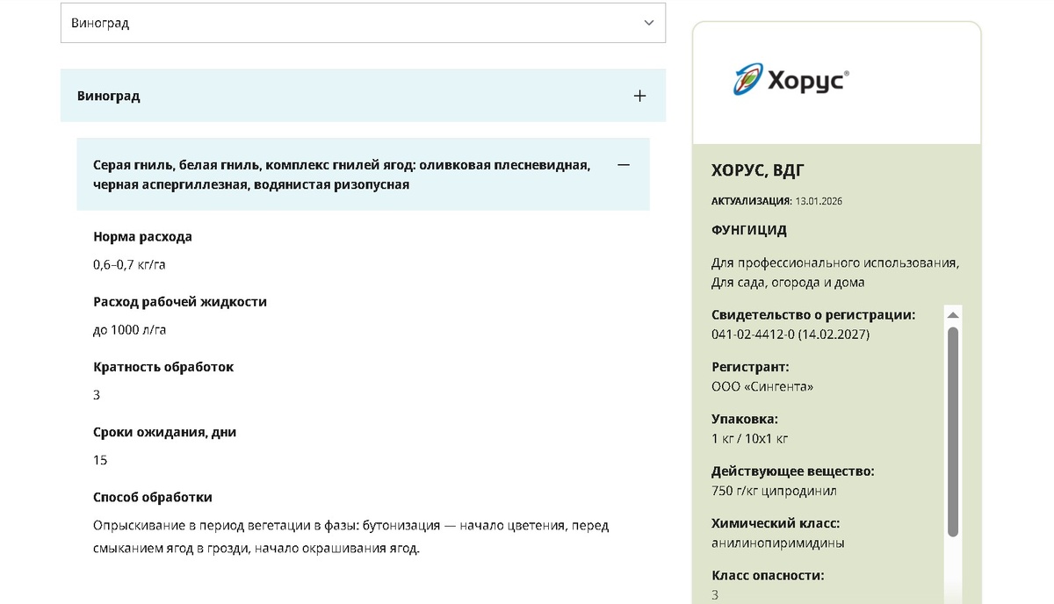Click the Свидетельство о регистрации label

pos(813,314)
